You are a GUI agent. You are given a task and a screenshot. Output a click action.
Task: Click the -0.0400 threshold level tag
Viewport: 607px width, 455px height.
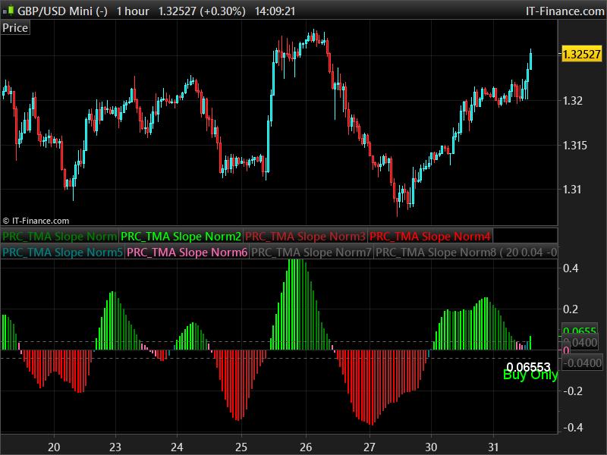582,363
